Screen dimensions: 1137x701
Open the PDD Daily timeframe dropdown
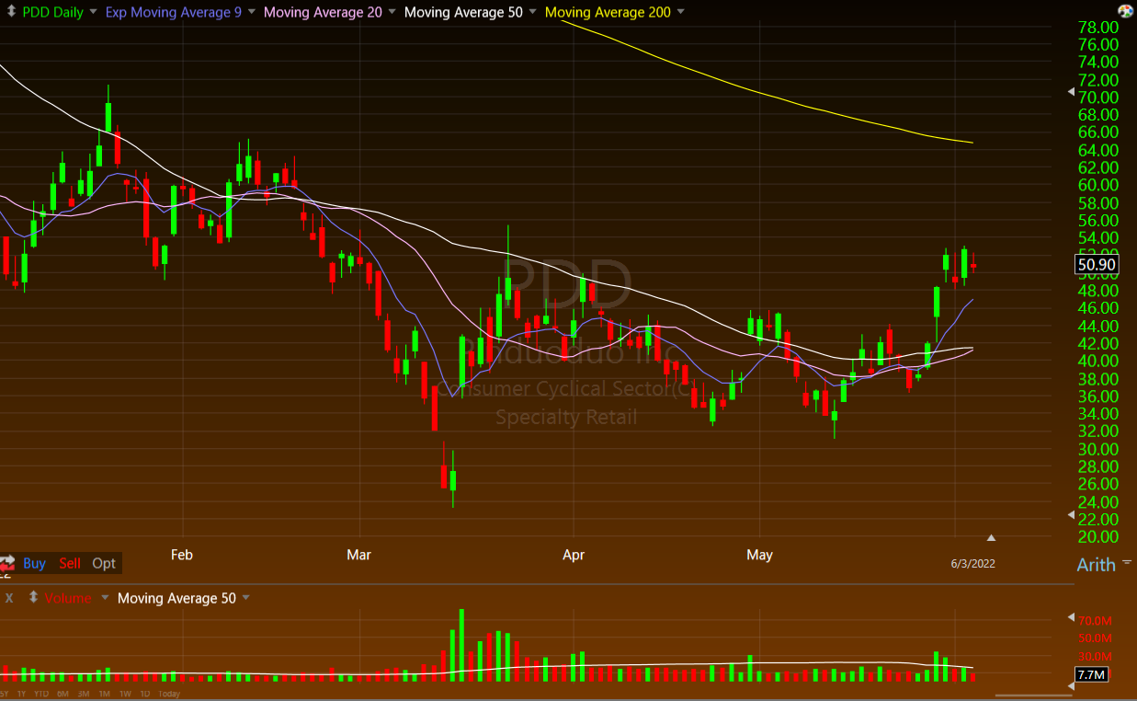click(x=93, y=13)
